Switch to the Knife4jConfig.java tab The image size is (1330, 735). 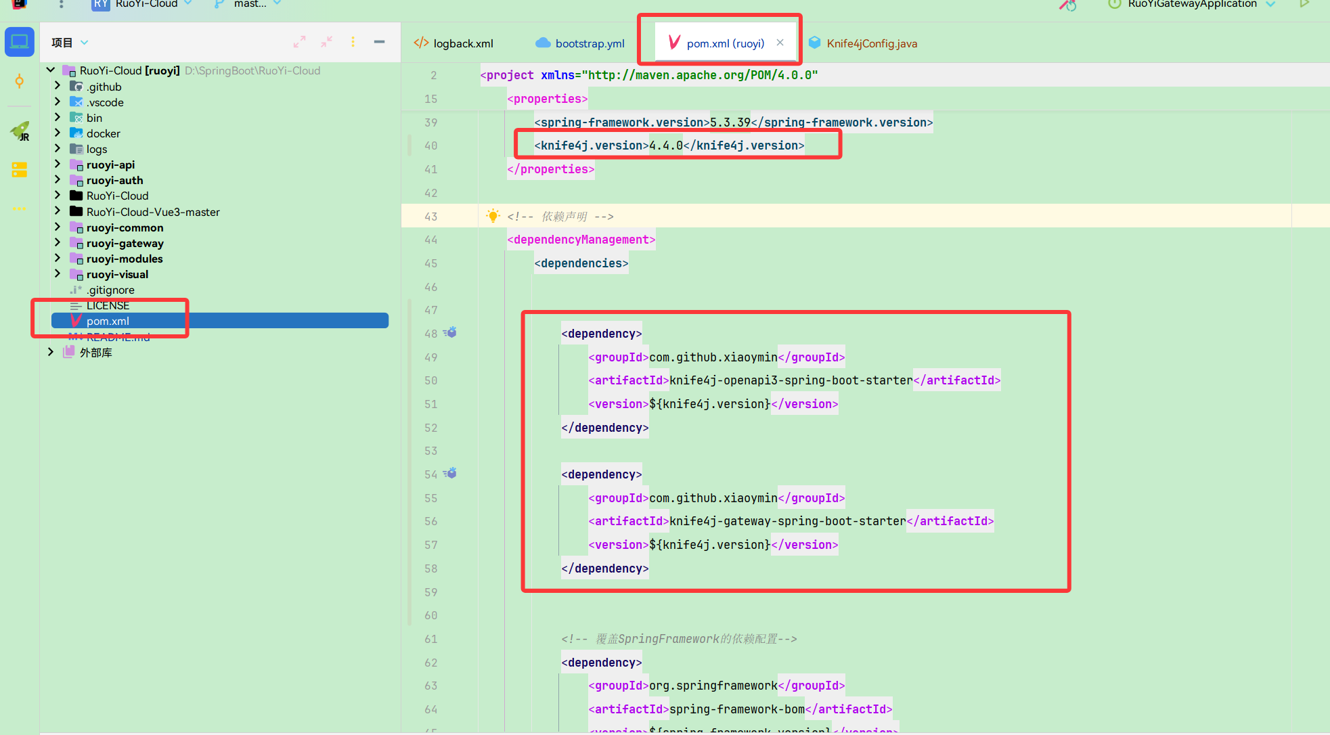[872, 43]
